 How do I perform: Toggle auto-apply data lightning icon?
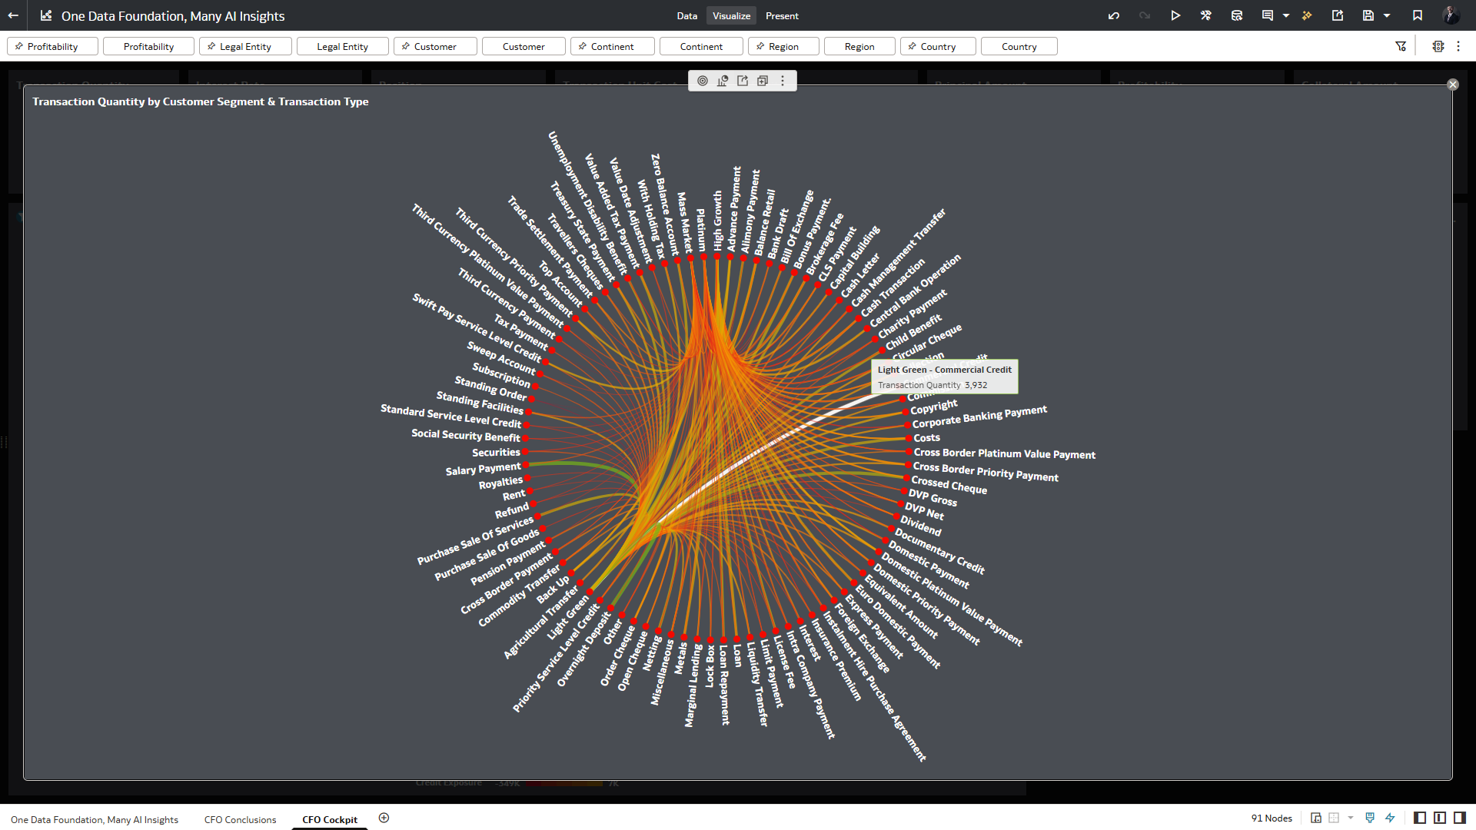coord(1390,818)
